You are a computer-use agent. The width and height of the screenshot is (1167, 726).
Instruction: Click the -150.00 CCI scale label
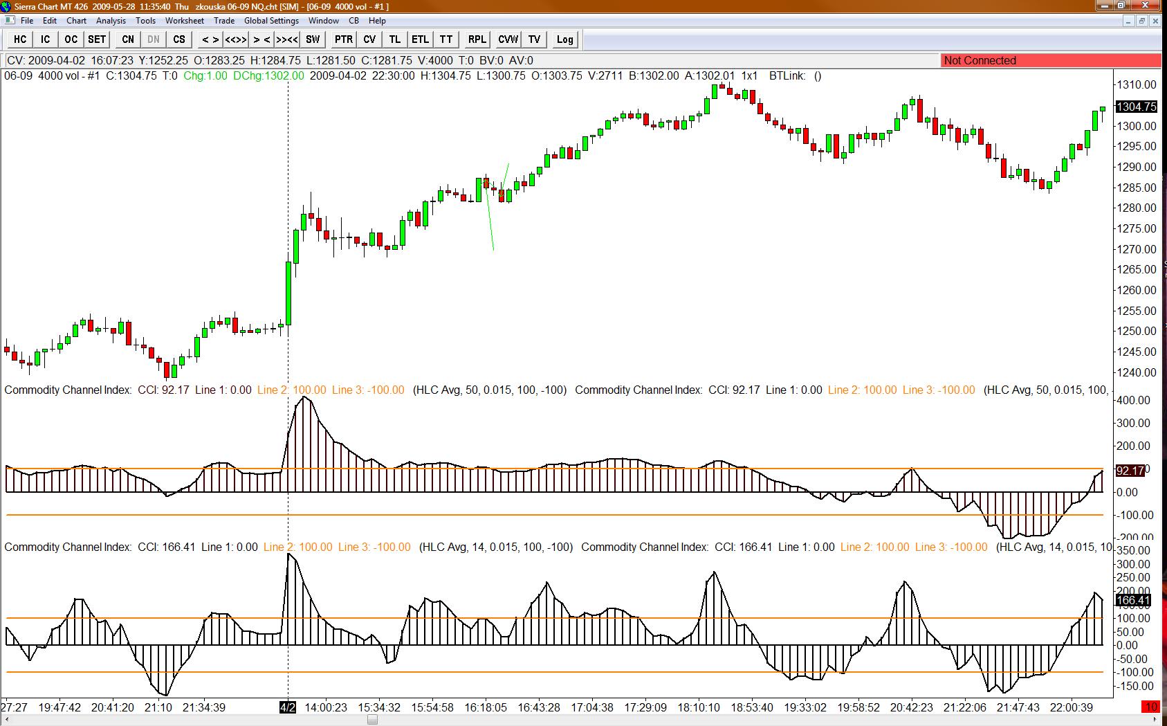[1134, 686]
